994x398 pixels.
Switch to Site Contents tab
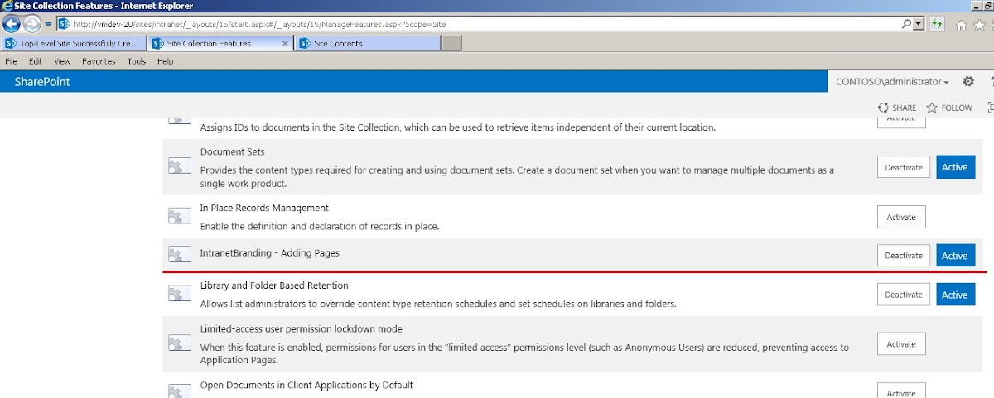tap(369, 43)
